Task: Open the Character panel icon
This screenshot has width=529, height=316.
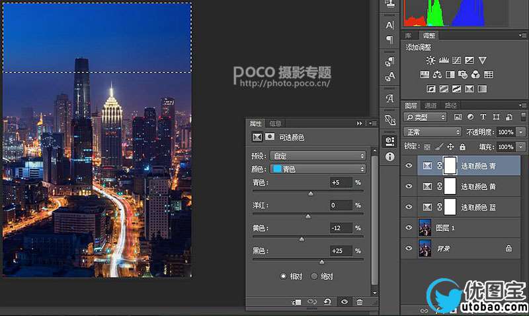Action: click(x=389, y=25)
